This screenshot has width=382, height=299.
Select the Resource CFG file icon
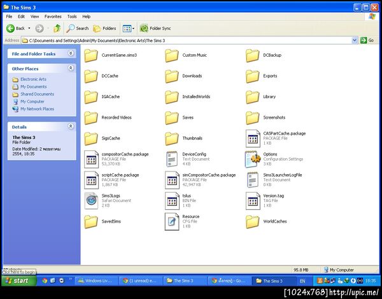tap(172, 221)
